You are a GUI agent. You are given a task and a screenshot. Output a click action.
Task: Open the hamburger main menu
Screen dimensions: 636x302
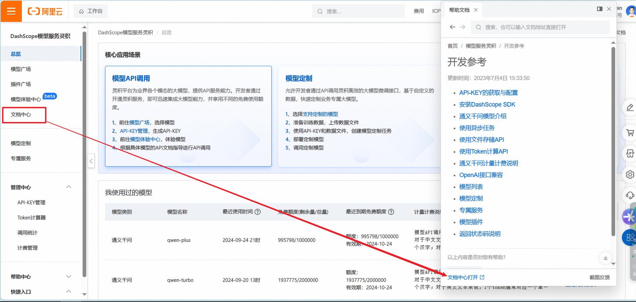pyautogui.click(x=11, y=11)
